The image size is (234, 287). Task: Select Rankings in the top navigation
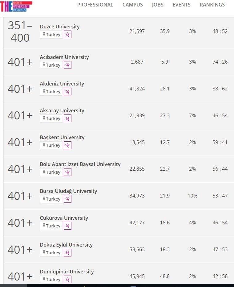[x=212, y=5]
